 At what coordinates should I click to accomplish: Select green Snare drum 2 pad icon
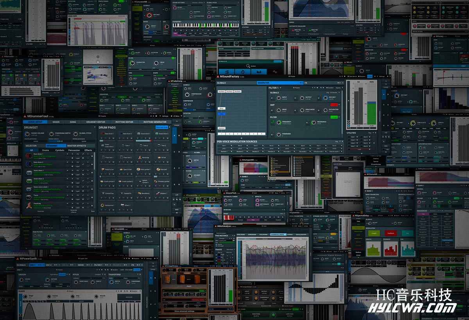tap(157, 133)
